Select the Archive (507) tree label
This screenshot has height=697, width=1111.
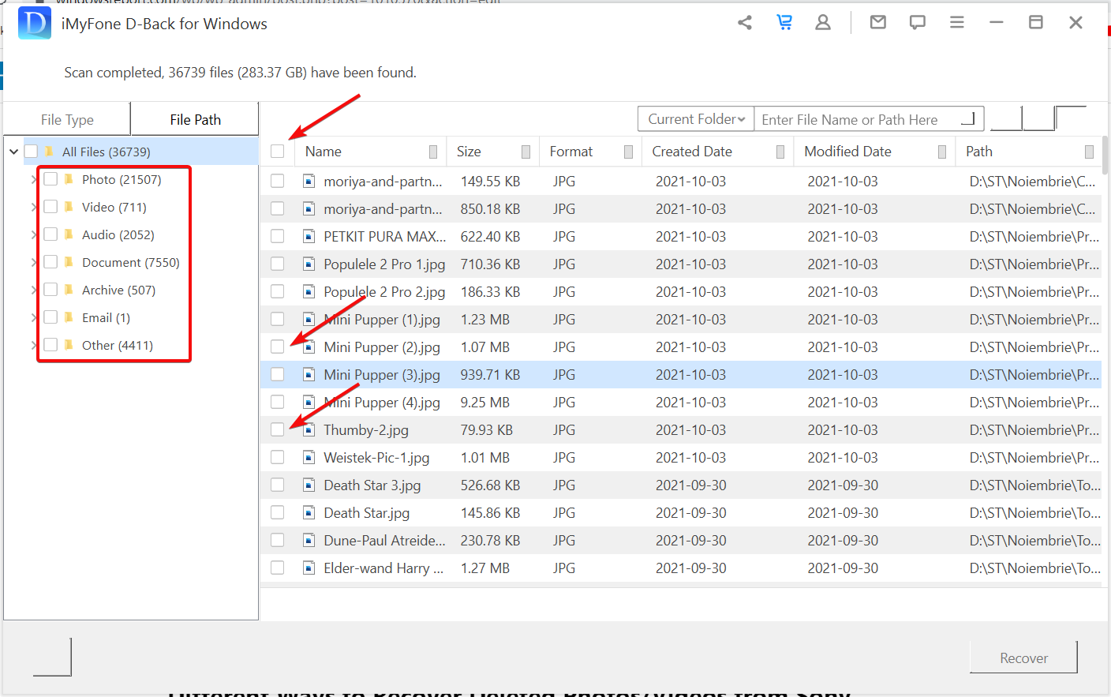pos(118,290)
